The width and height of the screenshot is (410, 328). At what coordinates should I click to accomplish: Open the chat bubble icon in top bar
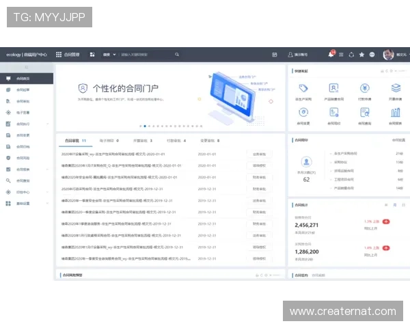tap(372, 55)
